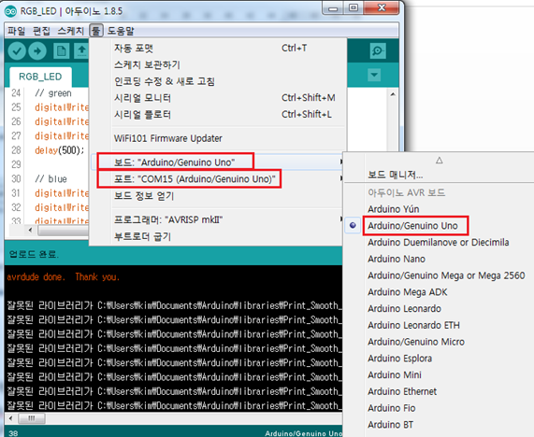
Task: Click Arduino/Genuino Uno status bar text
Action: click(x=303, y=433)
